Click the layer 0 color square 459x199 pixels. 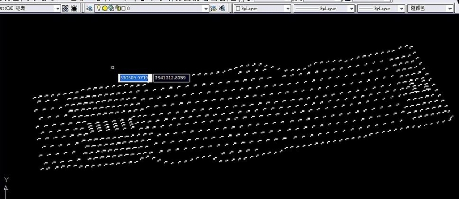(123, 9)
